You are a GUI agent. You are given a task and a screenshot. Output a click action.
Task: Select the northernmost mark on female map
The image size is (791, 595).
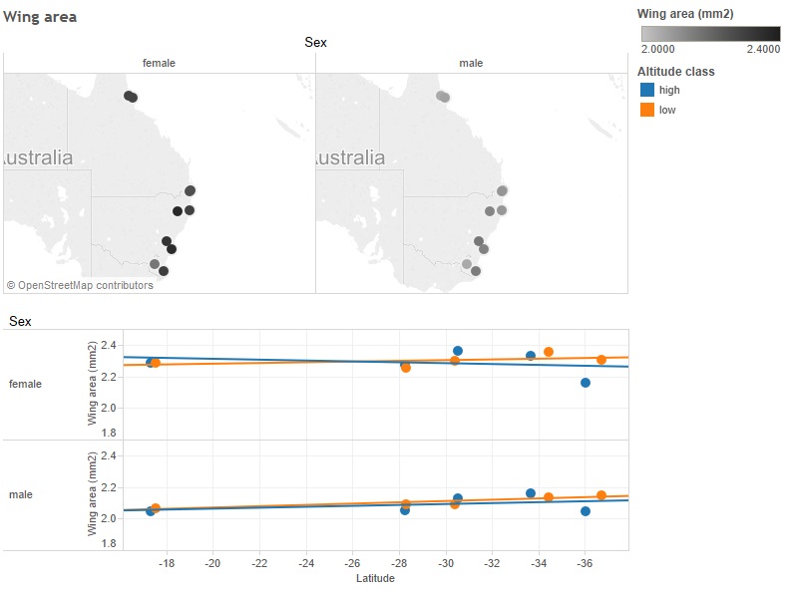pyautogui.click(x=131, y=97)
